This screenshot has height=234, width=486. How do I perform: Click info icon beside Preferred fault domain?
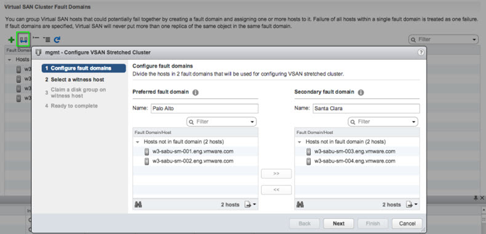click(195, 92)
